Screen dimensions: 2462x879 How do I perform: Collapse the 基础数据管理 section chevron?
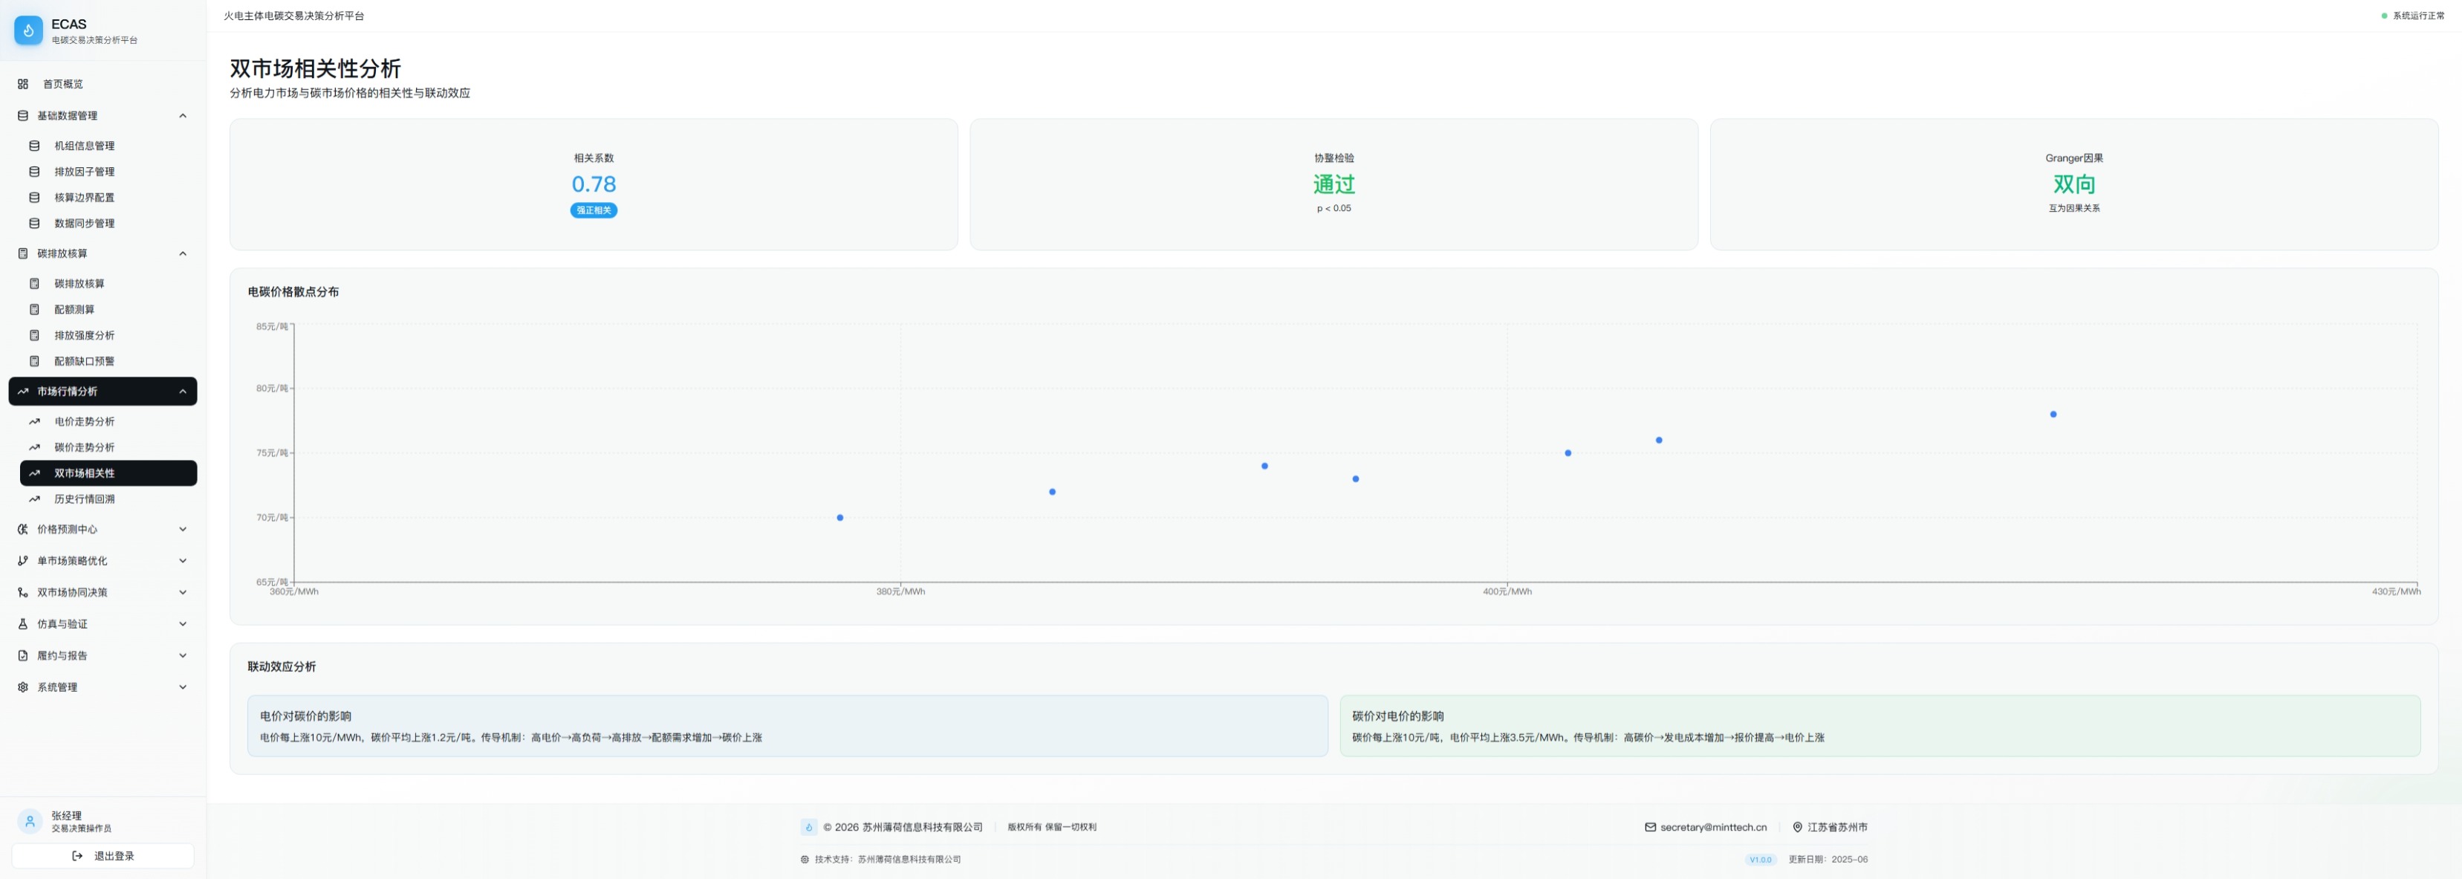[183, 116]
